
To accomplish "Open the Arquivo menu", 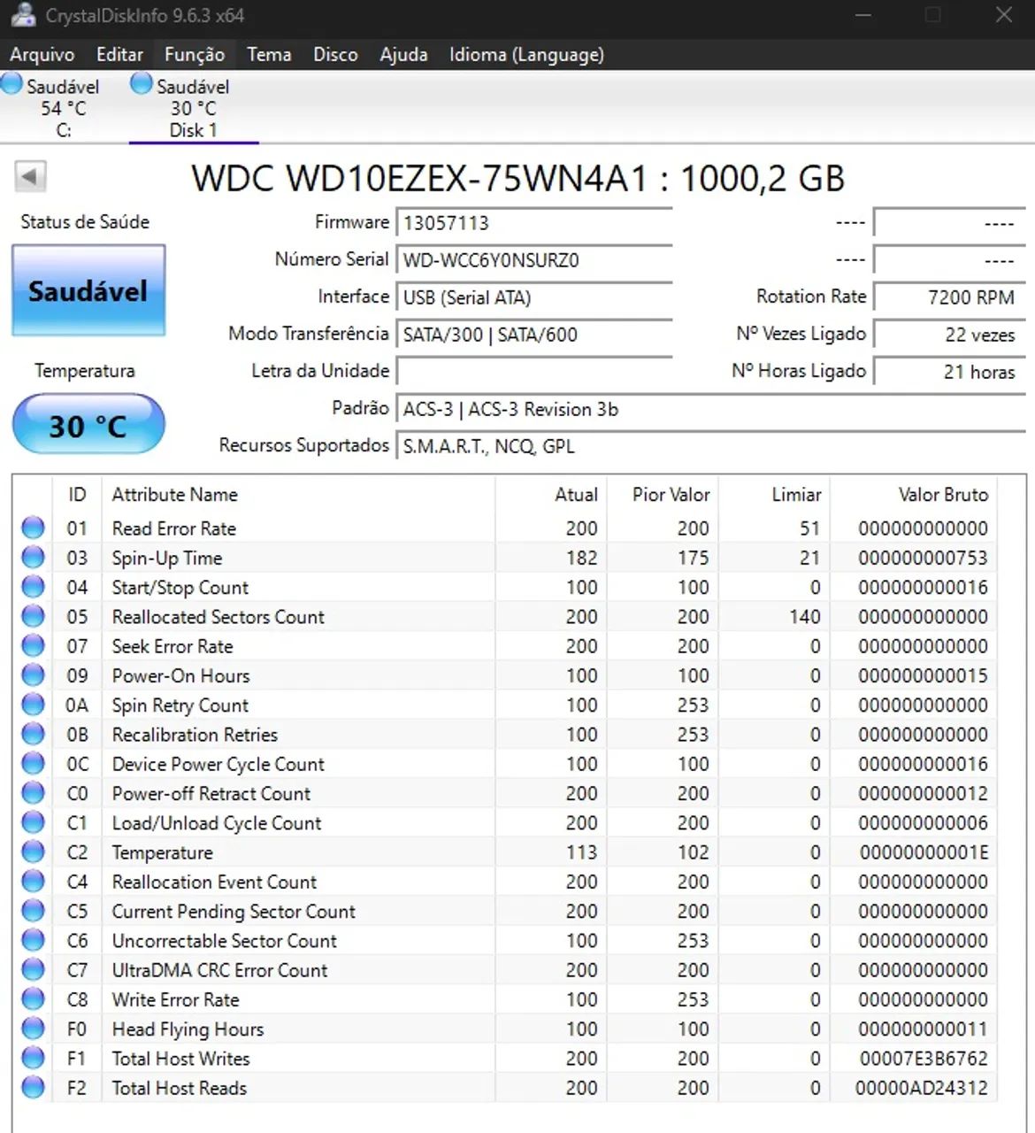I will coord(42,55).
